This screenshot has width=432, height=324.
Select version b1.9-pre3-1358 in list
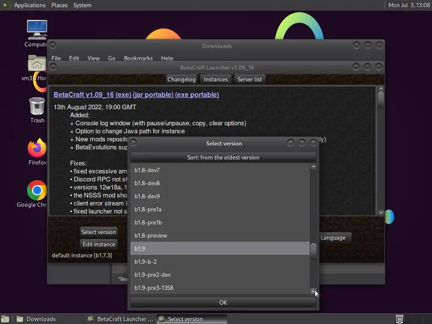pyautogui.click(x=220, y=288)
